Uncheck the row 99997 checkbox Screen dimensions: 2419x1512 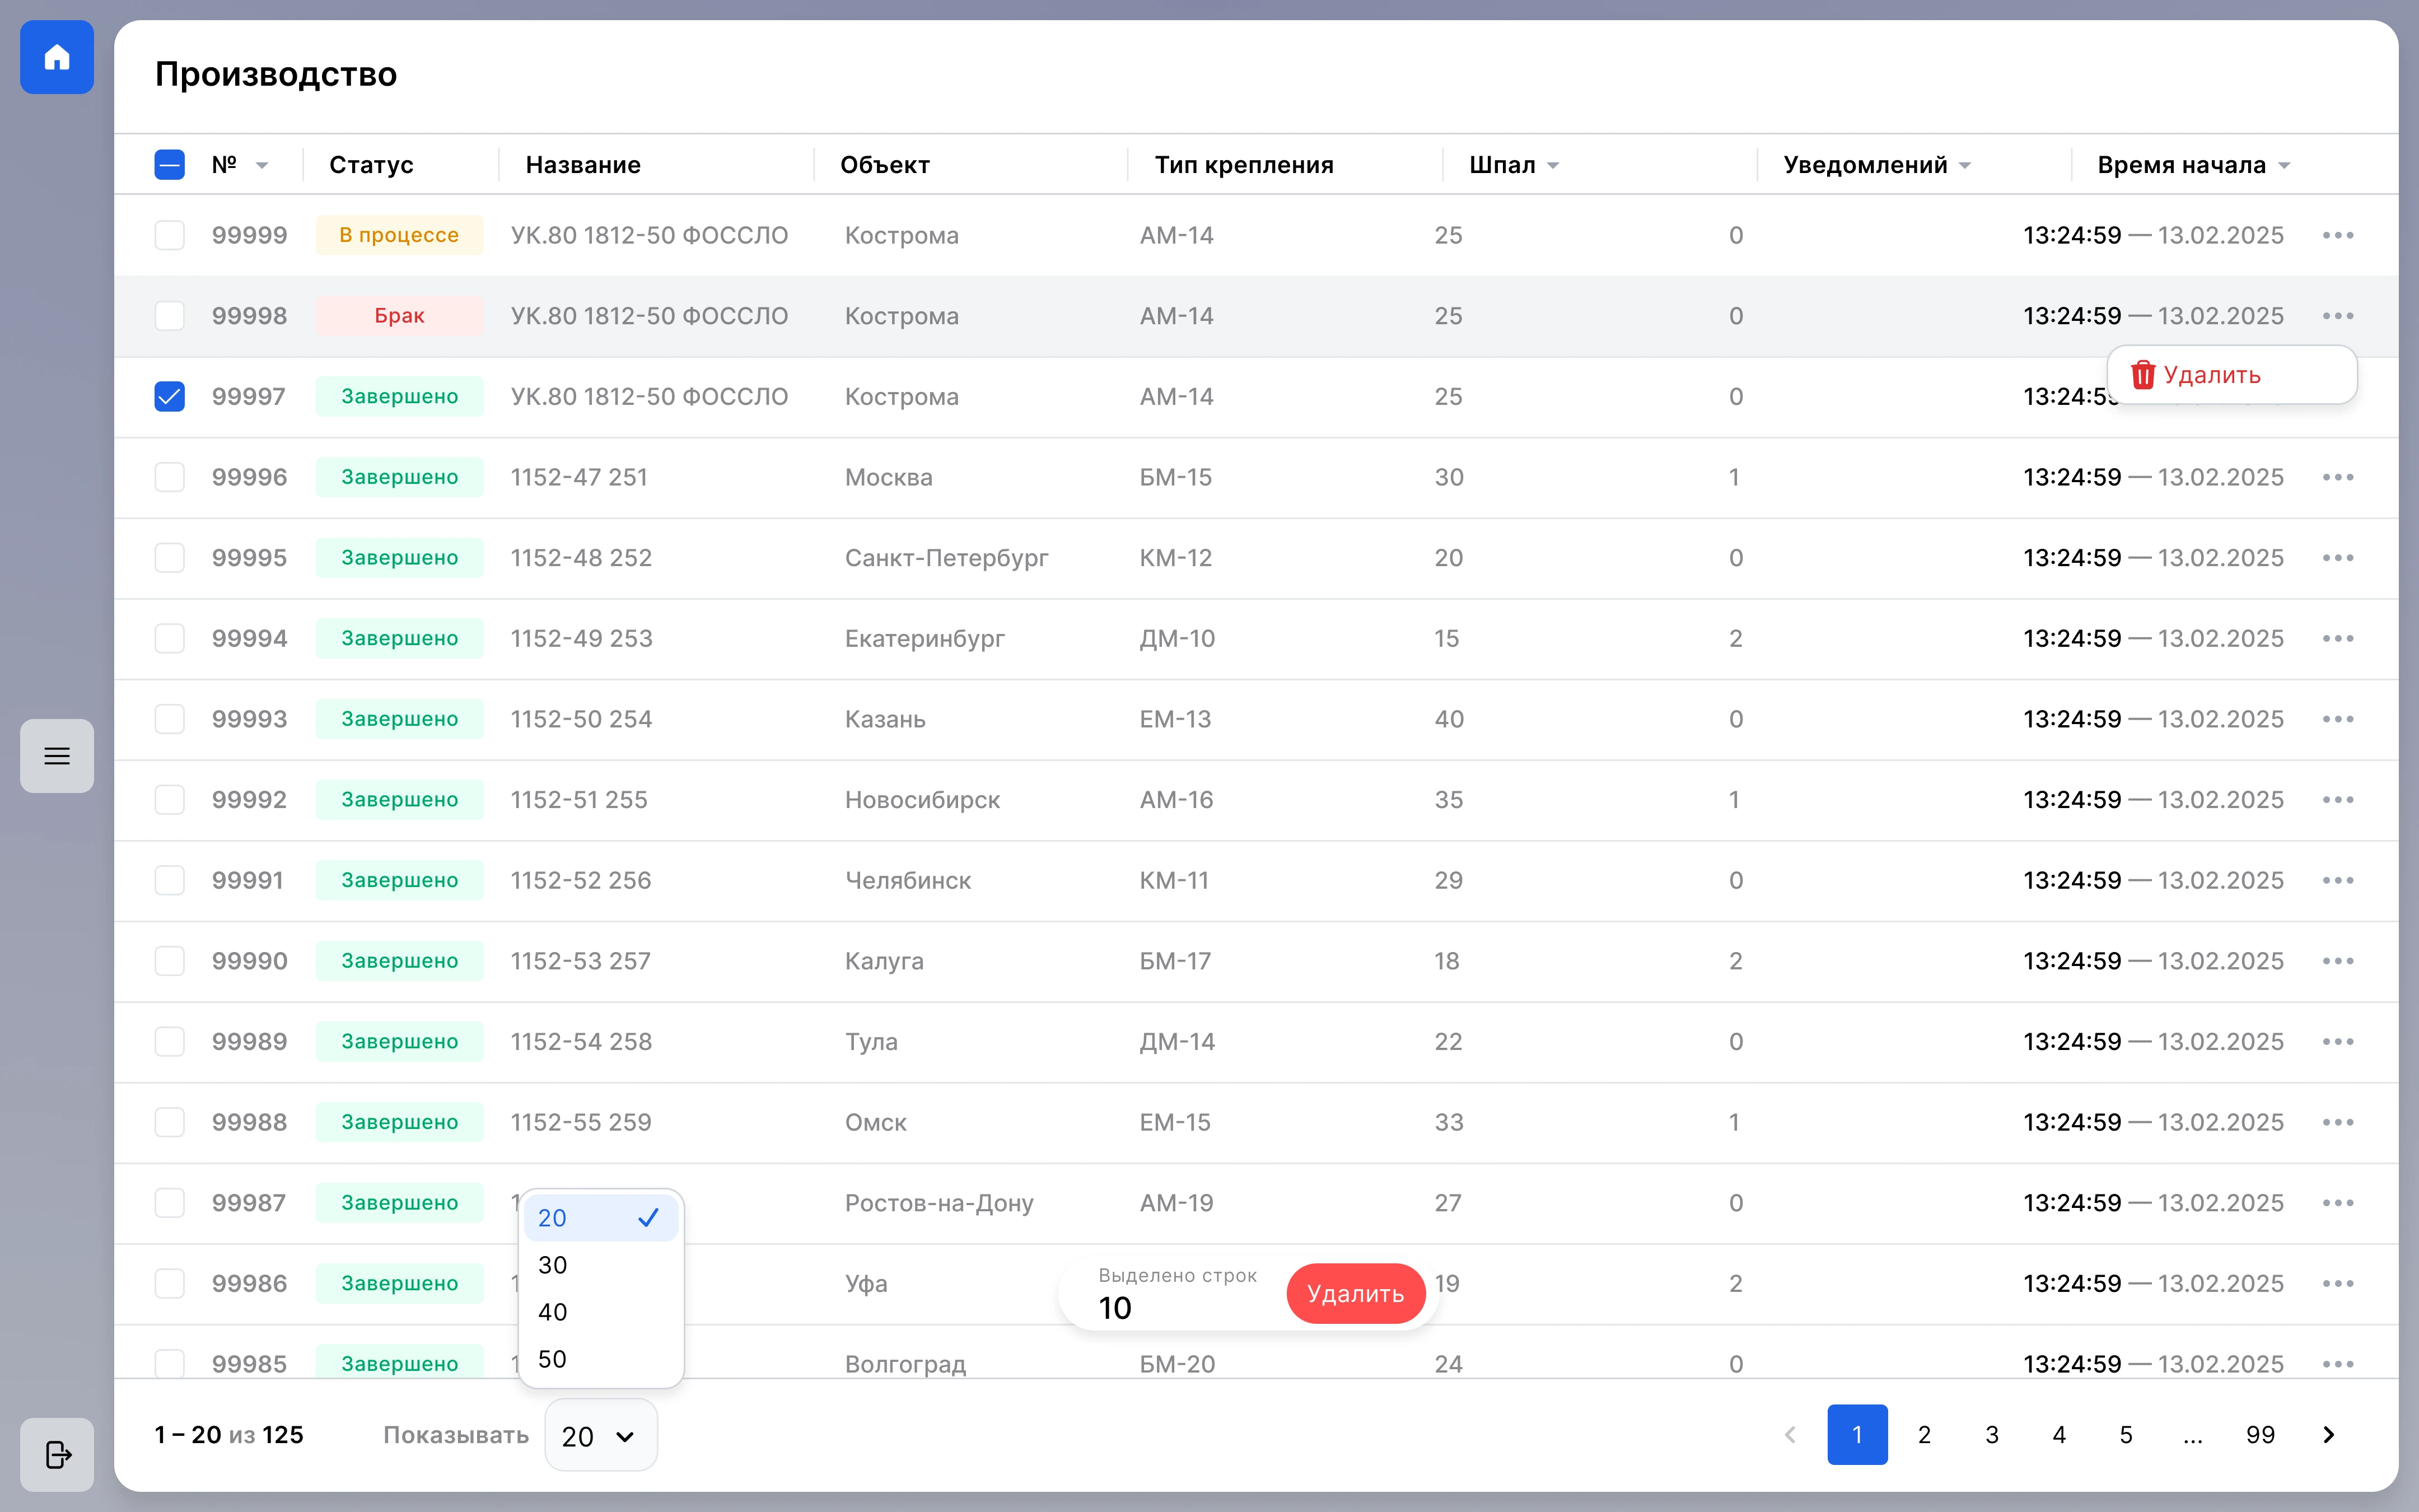pyautogui.click(x=170, y=397)
